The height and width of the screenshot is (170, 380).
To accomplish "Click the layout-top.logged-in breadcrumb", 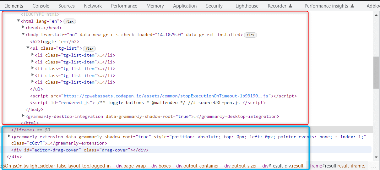I will [55, 166].
